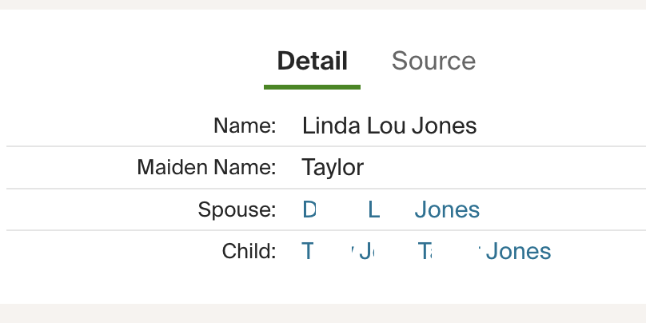Click the Name: field label

click(245, 126)
